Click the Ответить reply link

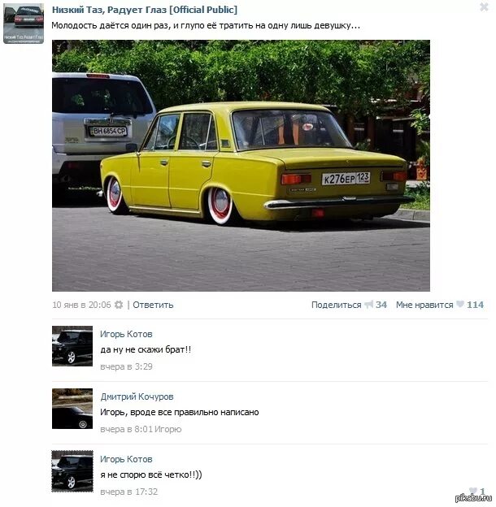click(x=153, y=305)
